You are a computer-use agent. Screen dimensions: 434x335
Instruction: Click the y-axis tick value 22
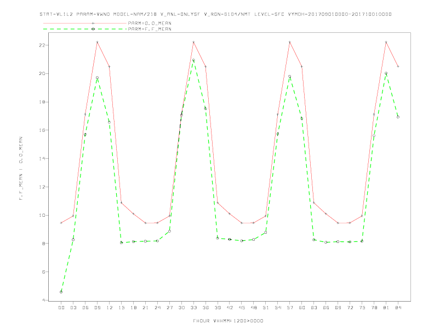[42, 45]
